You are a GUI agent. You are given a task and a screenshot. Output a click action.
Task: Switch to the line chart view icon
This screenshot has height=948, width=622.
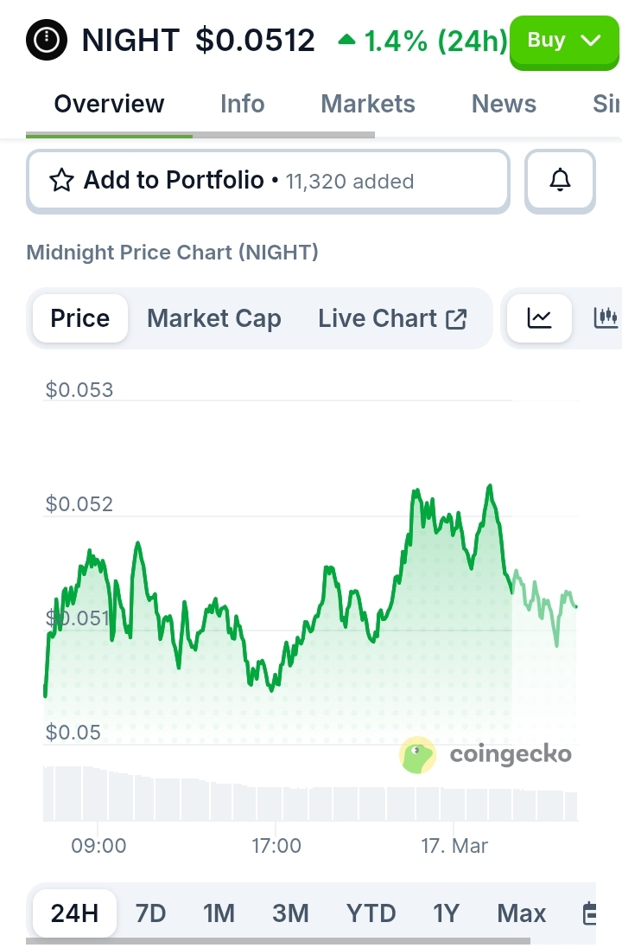[x=539, y=318]
